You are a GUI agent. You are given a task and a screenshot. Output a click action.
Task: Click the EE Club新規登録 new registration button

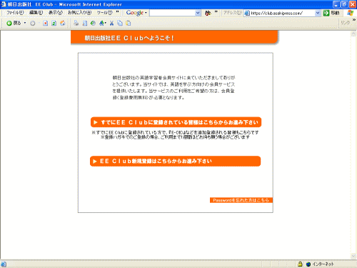click(176, 162)
